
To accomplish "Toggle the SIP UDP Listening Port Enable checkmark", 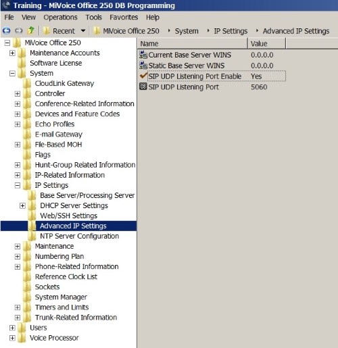I will [x=143, y=76].
